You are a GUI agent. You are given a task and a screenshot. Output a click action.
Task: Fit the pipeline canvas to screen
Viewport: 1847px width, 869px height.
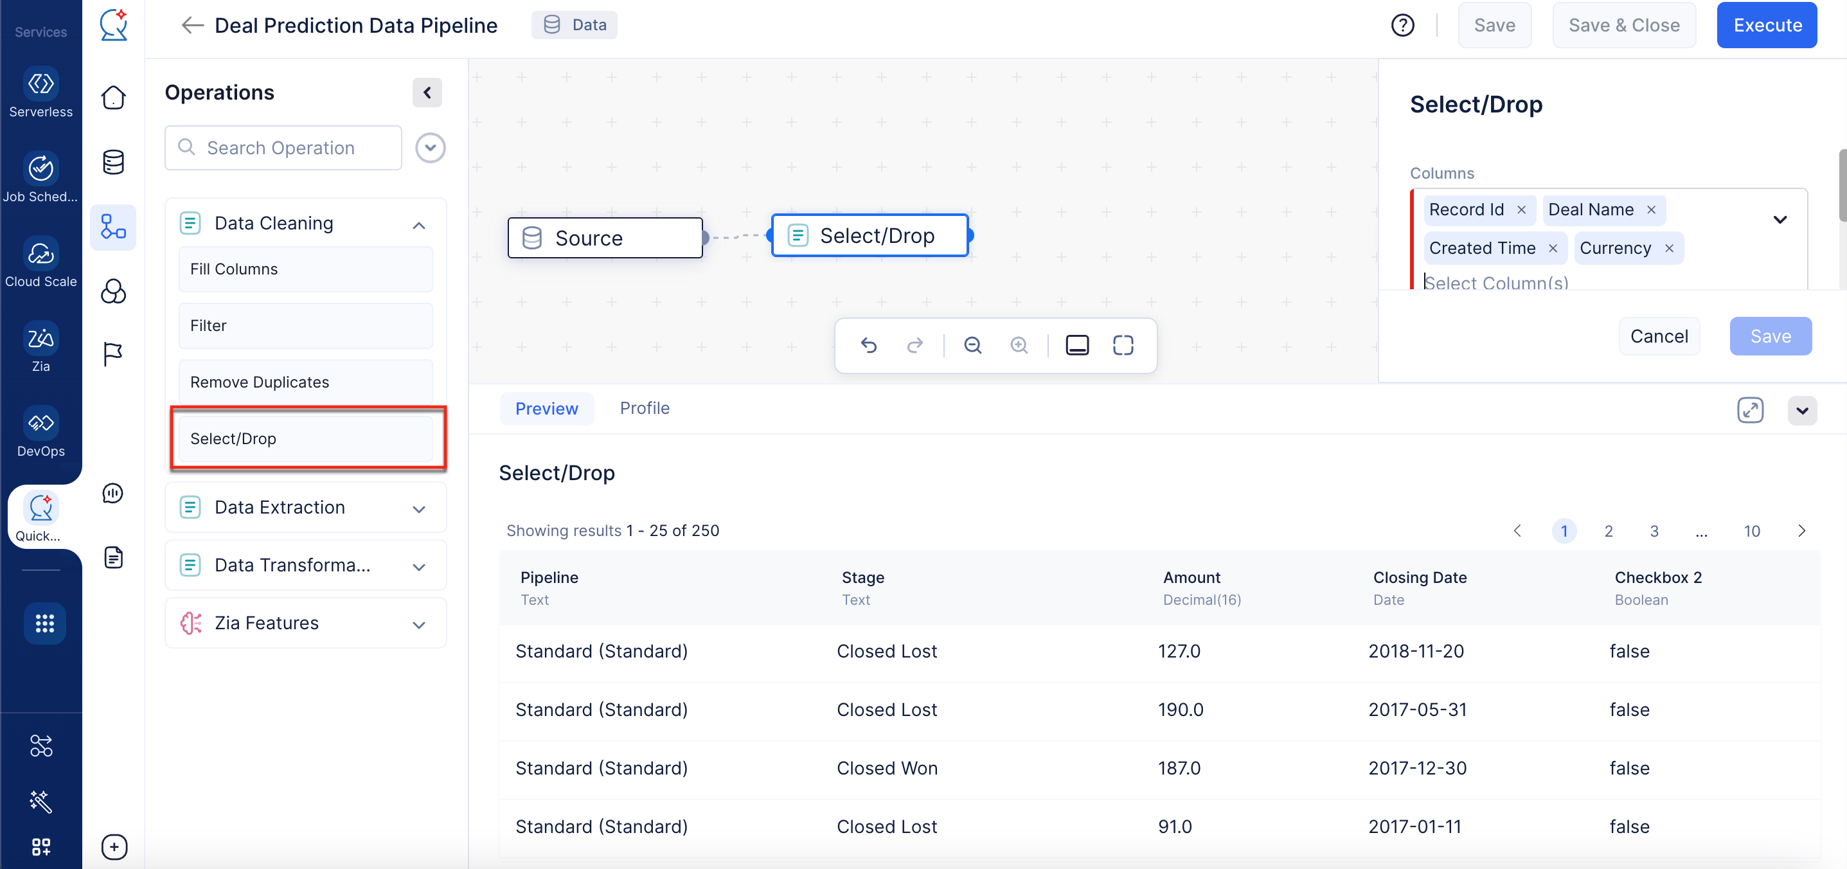(x=1123, y=346)
